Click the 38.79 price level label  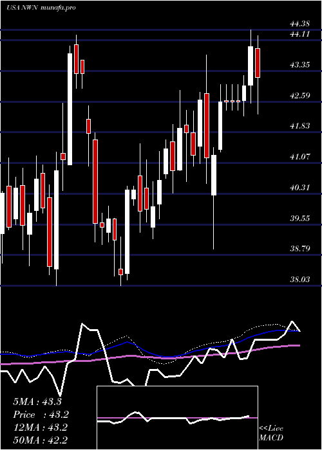coord(300,249)
